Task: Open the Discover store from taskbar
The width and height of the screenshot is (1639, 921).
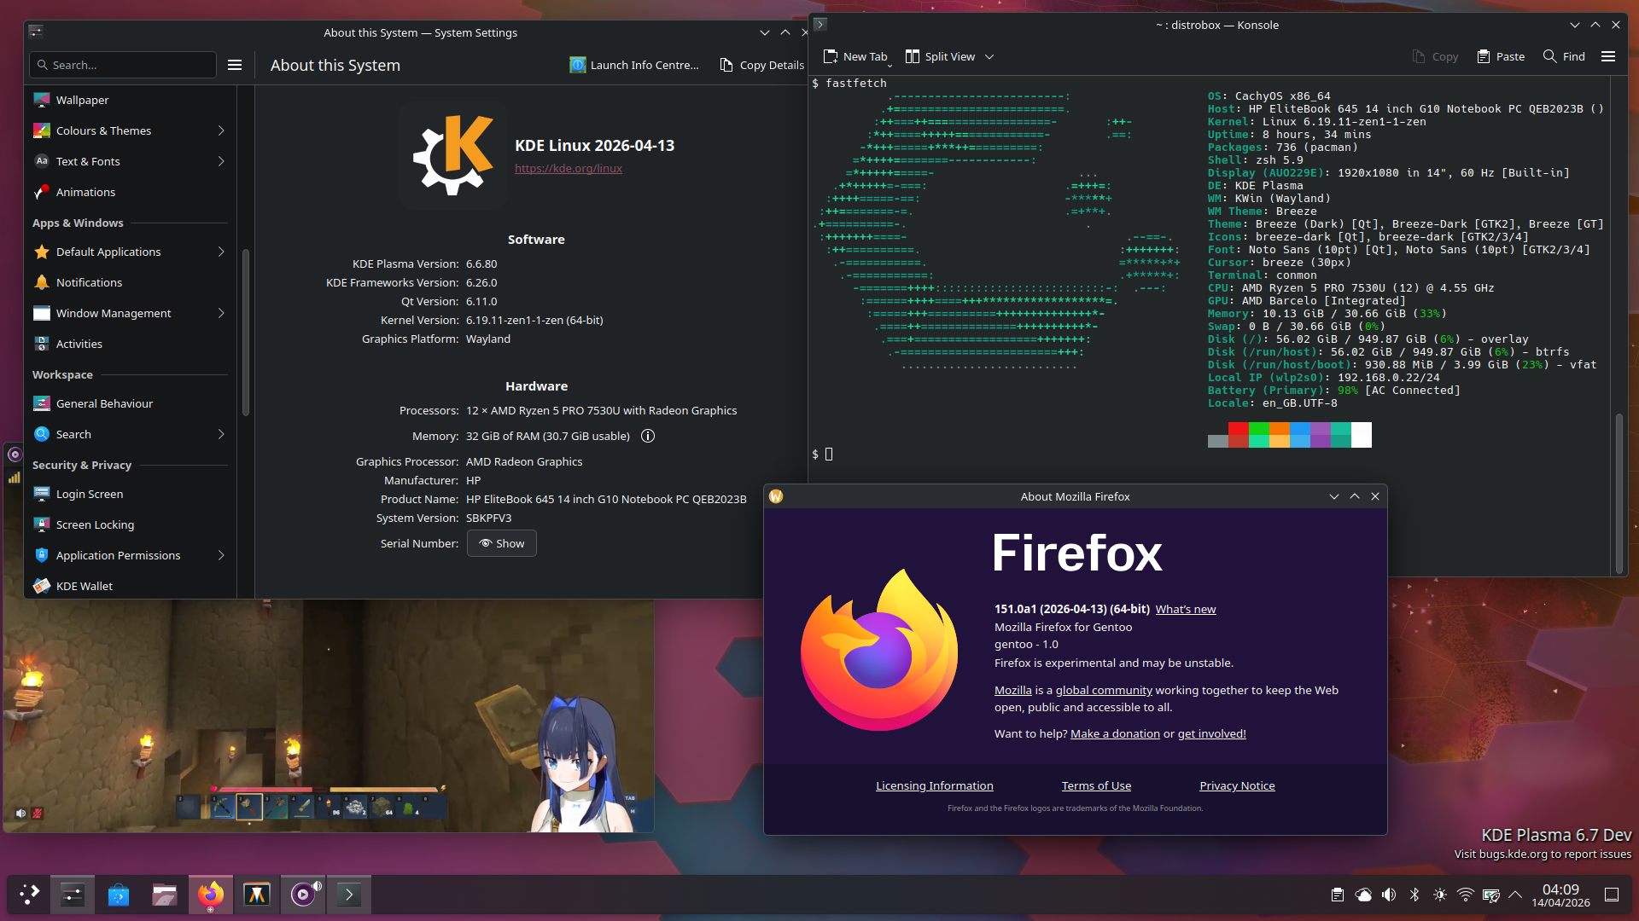Action: click(x=119, y=895)
